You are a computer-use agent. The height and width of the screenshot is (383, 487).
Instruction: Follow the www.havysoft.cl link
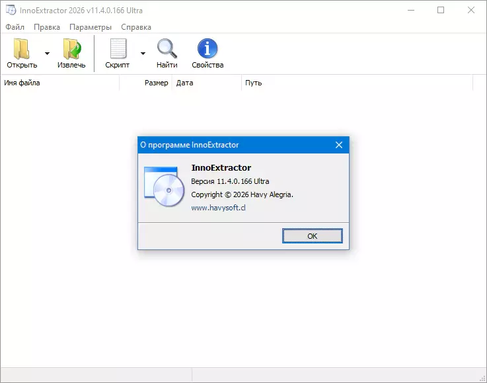pyautogui.click(x=218, y=208)
